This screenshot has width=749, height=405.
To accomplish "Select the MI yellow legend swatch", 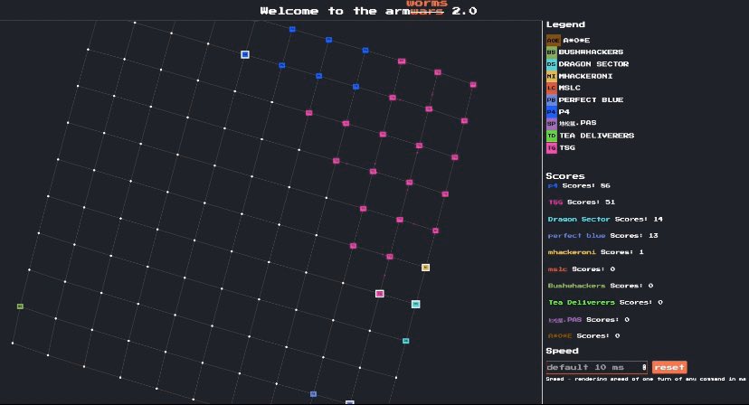I will point(552,75).
